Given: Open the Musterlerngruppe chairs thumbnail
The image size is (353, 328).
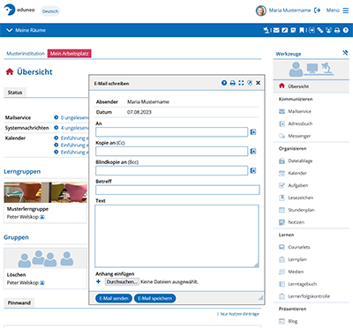Looking at the screenshot, I should coord(45,192).
